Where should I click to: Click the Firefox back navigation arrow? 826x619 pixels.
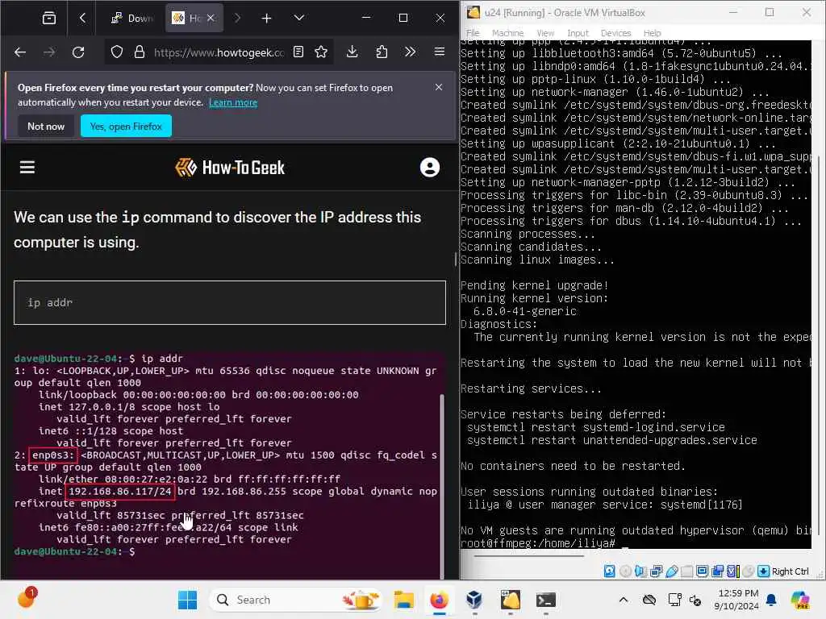pyautogui.click(x=20, y=52)
